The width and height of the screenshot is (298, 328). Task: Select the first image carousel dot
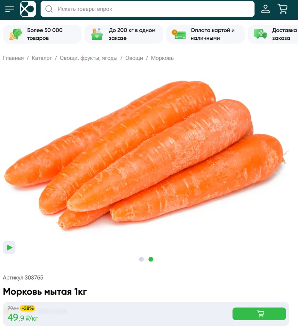pos(141,259)
